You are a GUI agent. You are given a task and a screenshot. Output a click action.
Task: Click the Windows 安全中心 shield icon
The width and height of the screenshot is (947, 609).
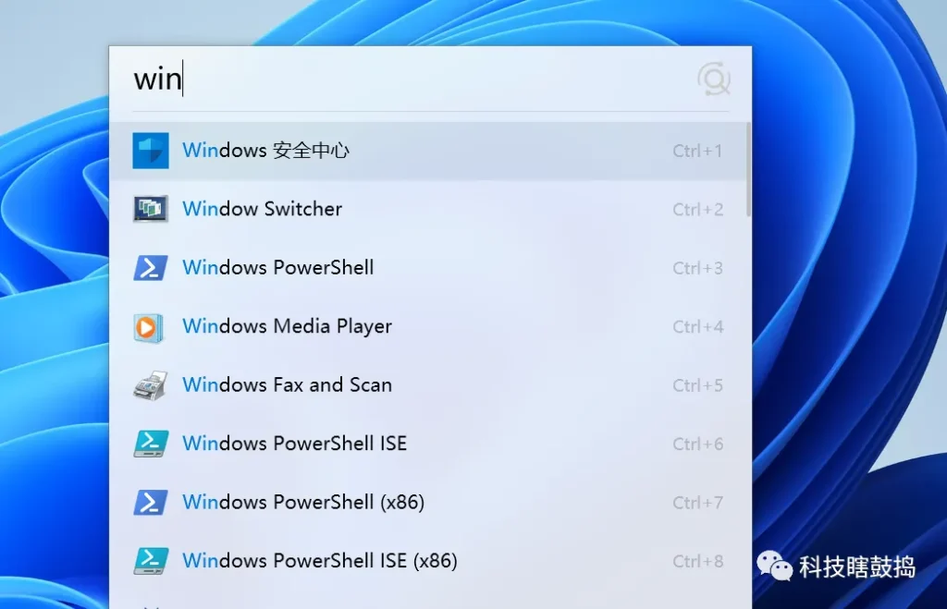(x=151, y=151)
